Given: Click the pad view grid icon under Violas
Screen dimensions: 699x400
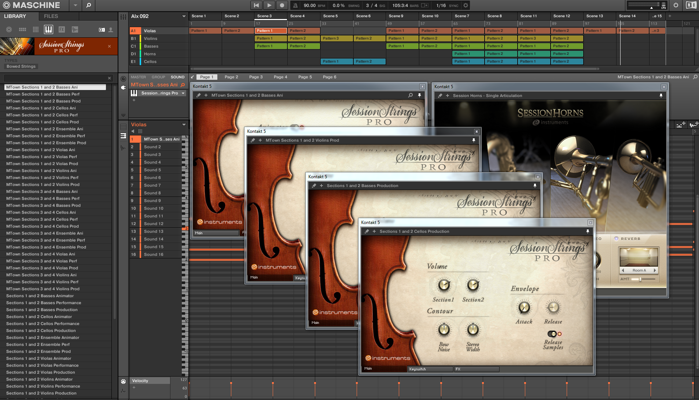Looking at the screenshot, I should pos(140,131).
